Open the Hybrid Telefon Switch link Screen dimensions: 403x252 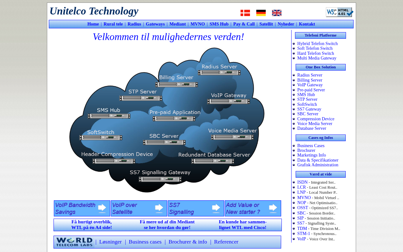click(x=317, y=44)
